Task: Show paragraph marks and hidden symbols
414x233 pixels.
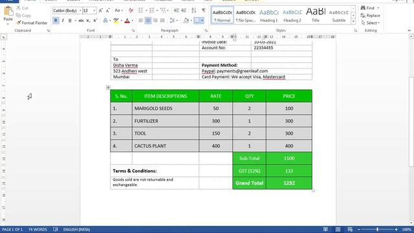Action: 204,10
